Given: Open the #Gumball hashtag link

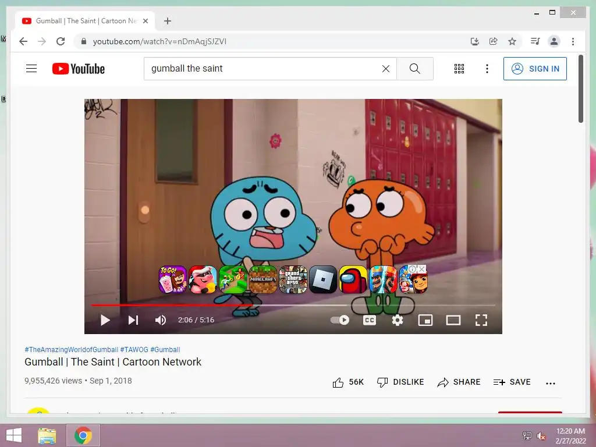Looking at the screenshot, I should 165,349.
